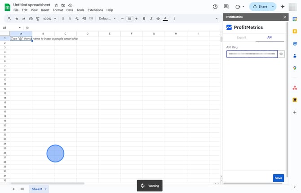Screen dimensions: 301x193
Task: Increase decimal places
Action: tap(84, 18)
